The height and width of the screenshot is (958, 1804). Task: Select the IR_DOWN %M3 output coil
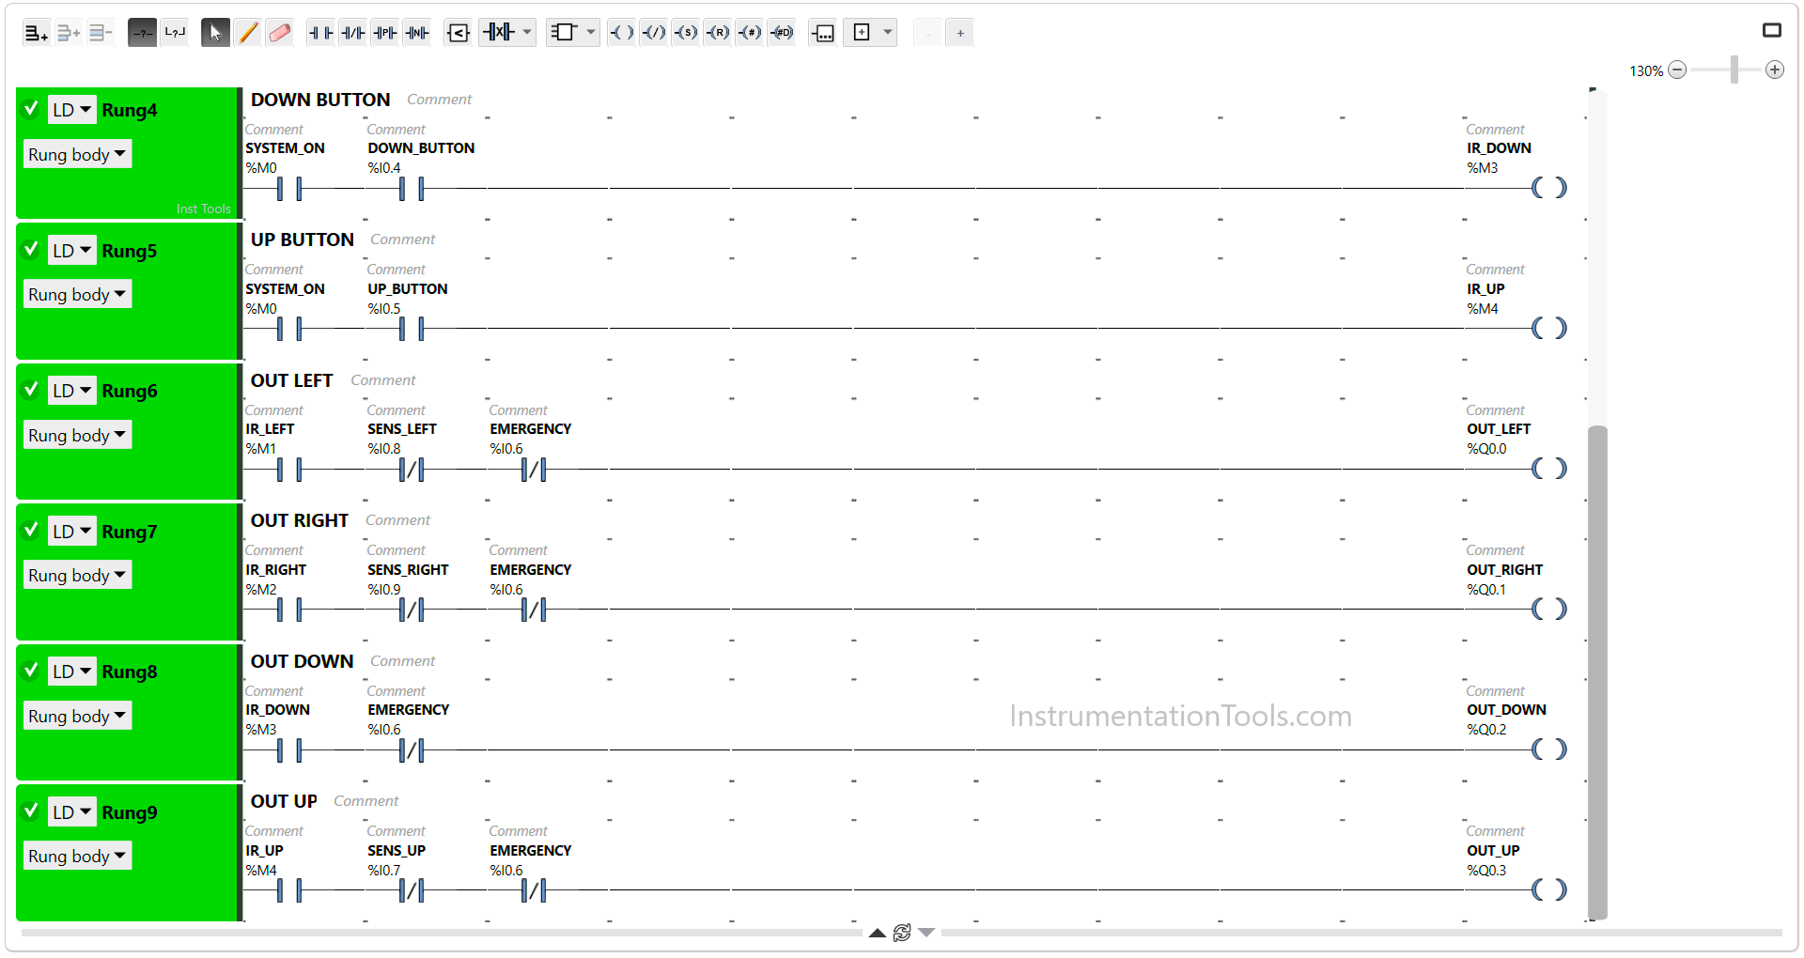(x=1548, y=188)
